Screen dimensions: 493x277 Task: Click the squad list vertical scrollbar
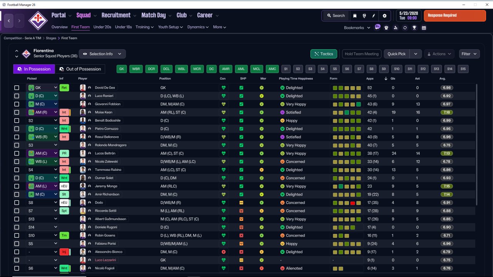tap(477, 144)
